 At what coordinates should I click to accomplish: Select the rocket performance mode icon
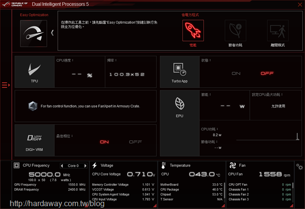click(193, 30)
